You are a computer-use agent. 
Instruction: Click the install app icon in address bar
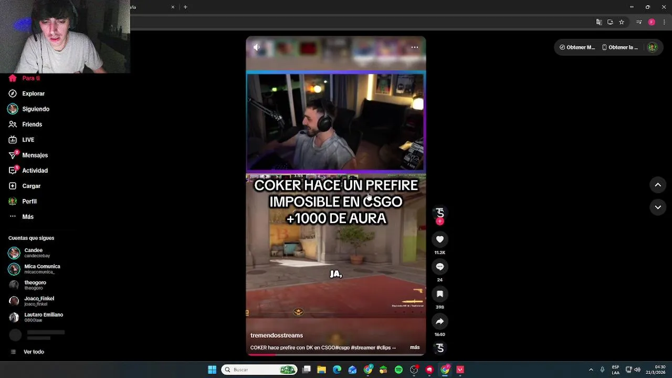pos(610,22)
